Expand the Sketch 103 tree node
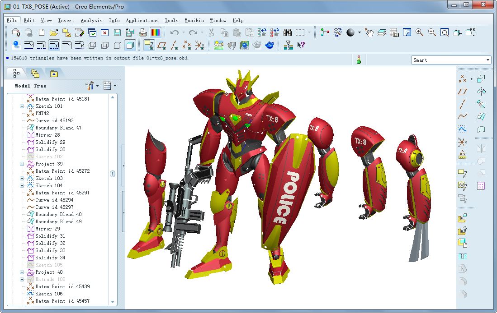The width and height of the screenshot is (497, 313). [22, 178]
